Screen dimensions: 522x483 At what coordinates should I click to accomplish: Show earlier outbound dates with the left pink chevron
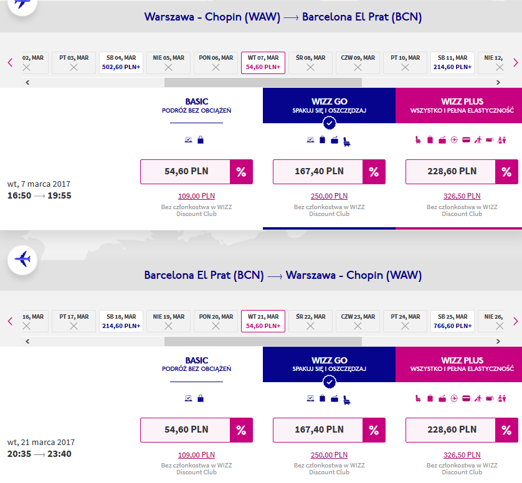[11, 62]
